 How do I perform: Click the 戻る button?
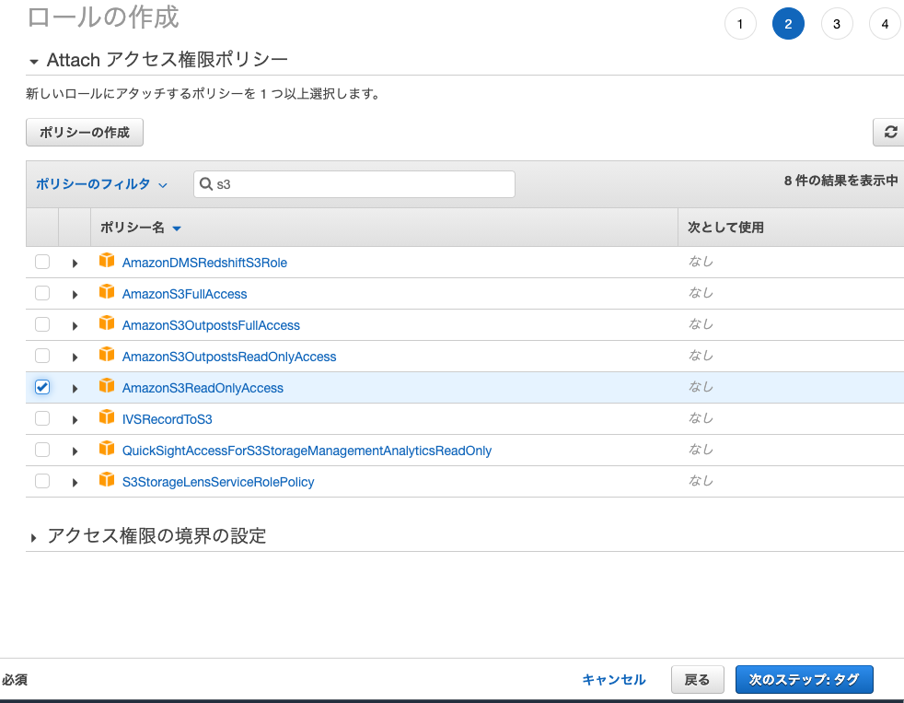click(697, 679)
